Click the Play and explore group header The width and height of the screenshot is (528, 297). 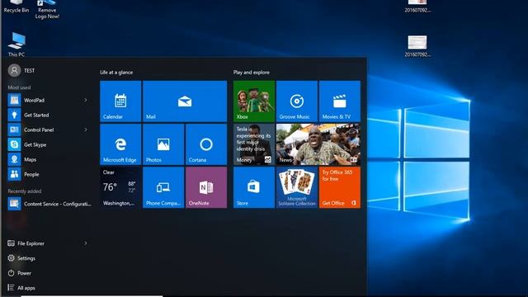pos(251,73)
